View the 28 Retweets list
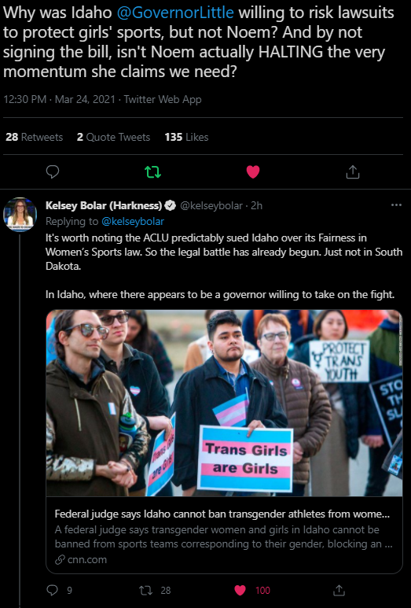Viewport: 411px width, 608px height. tap(34, 137)
